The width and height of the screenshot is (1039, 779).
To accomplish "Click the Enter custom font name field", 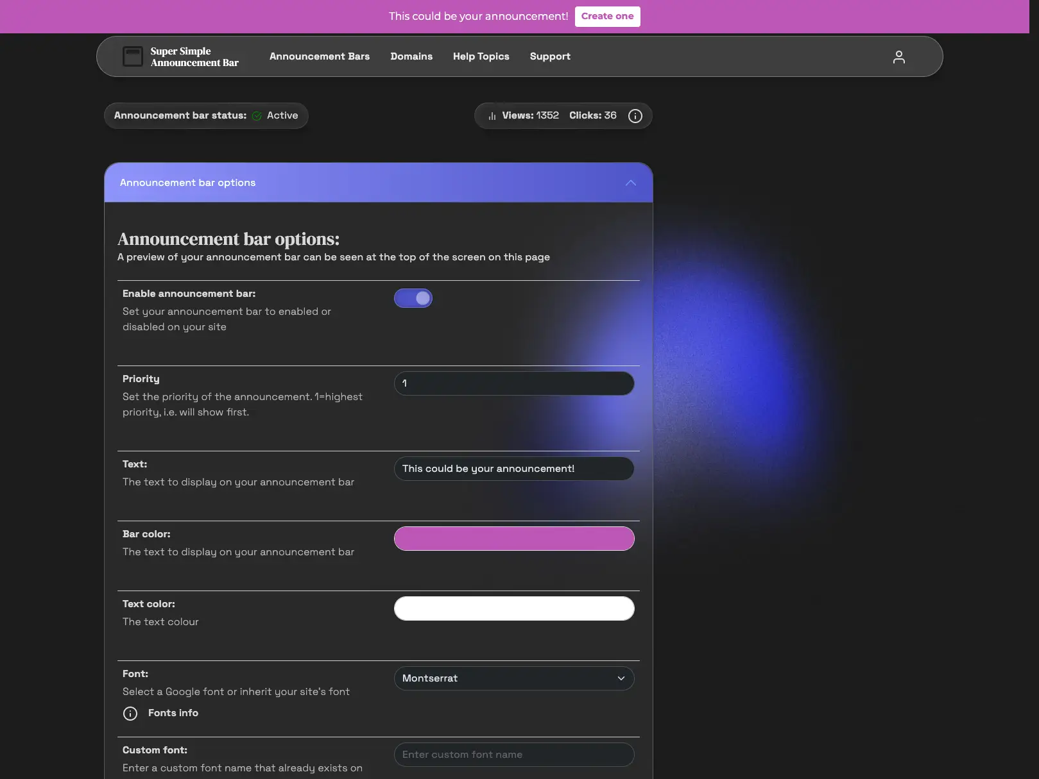I will pyautogui.click(x=513, y=754).
